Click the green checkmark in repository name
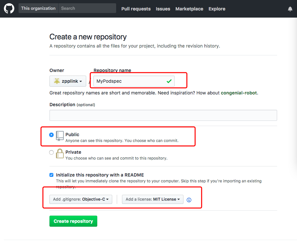297x242 pixels. point(169,81)
